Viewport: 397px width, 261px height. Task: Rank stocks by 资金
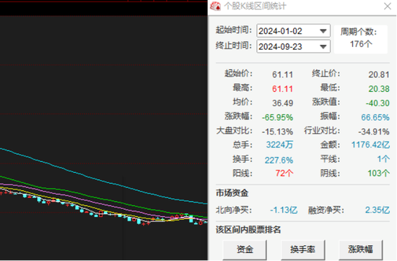(245, 249)
